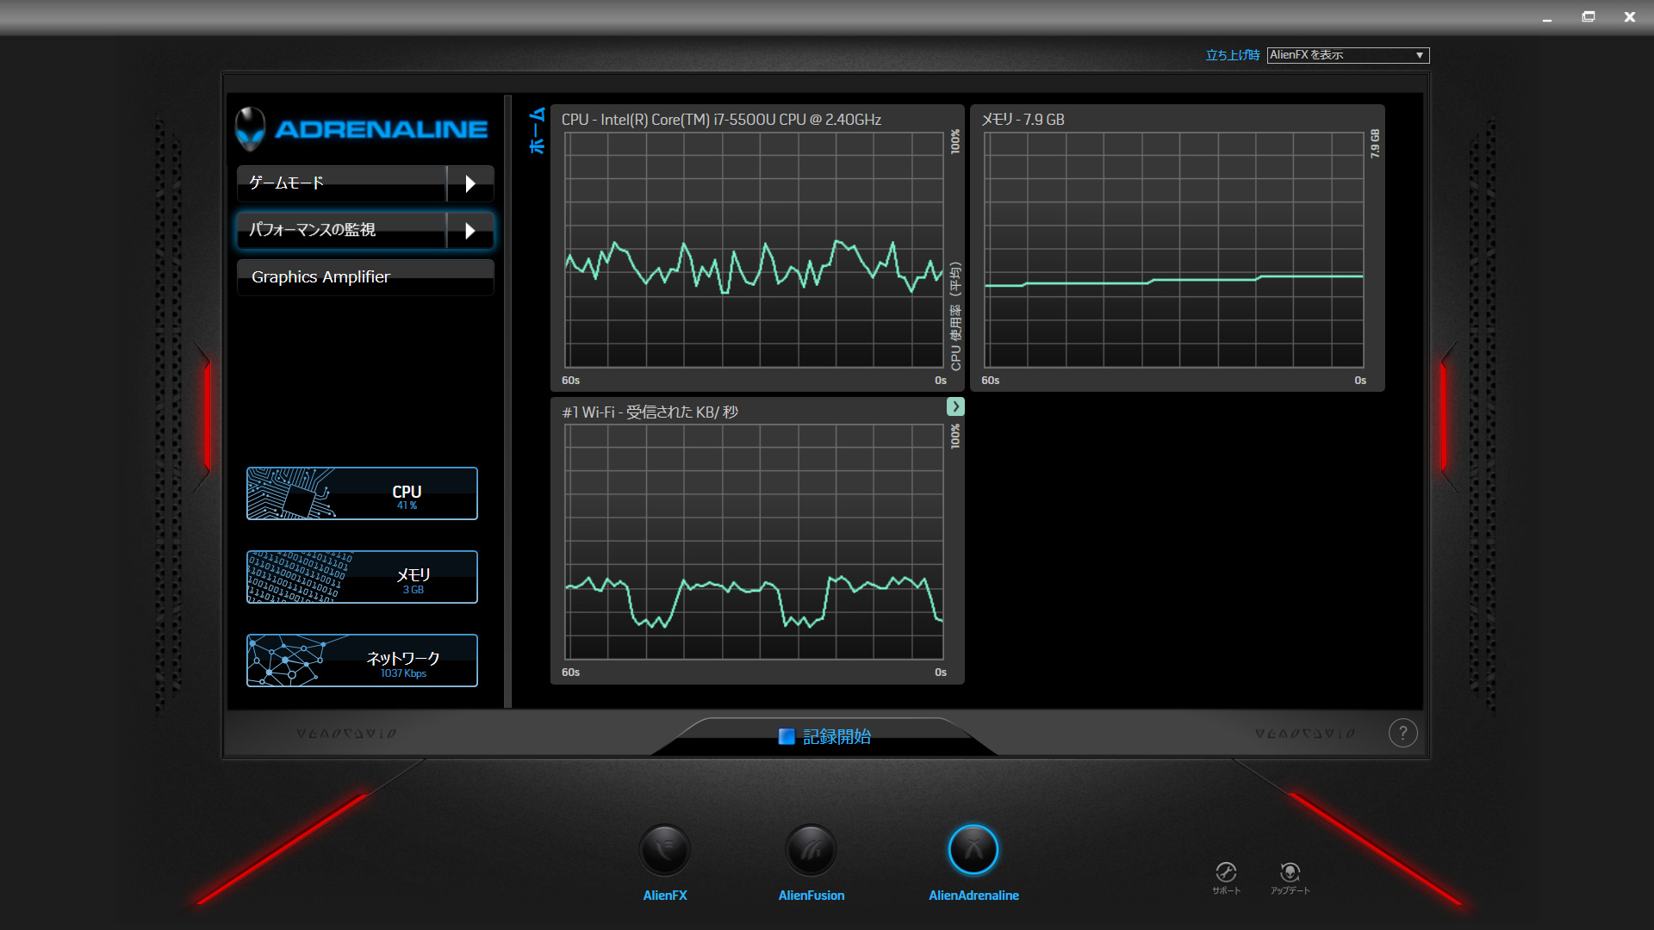Toggle the 記録開始 recording checkbox
1654x930 pixels.
(787, 736)
